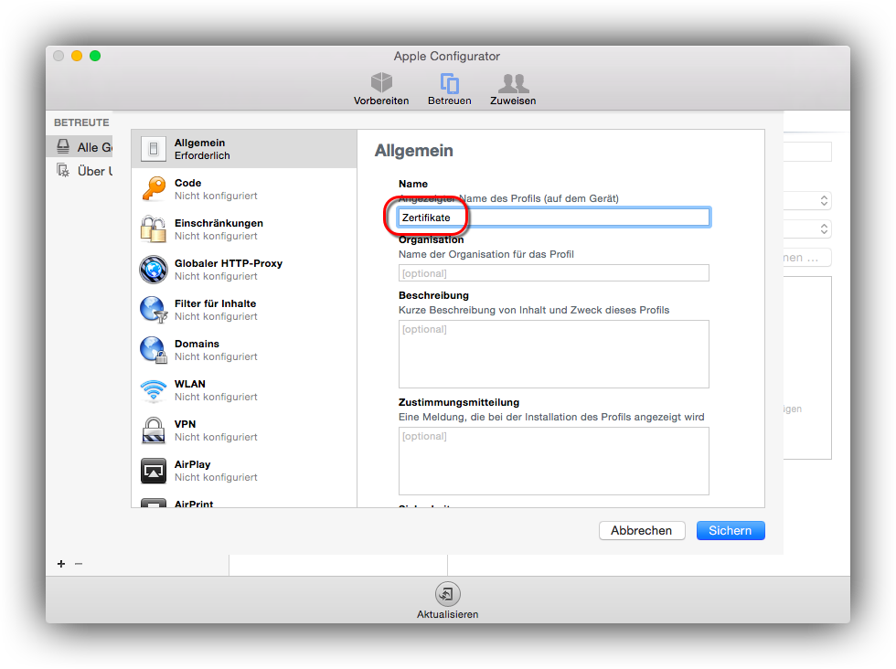Select the Filter für Inhalte icon
This screenshot has height=669, width=896.
[154, 310]
